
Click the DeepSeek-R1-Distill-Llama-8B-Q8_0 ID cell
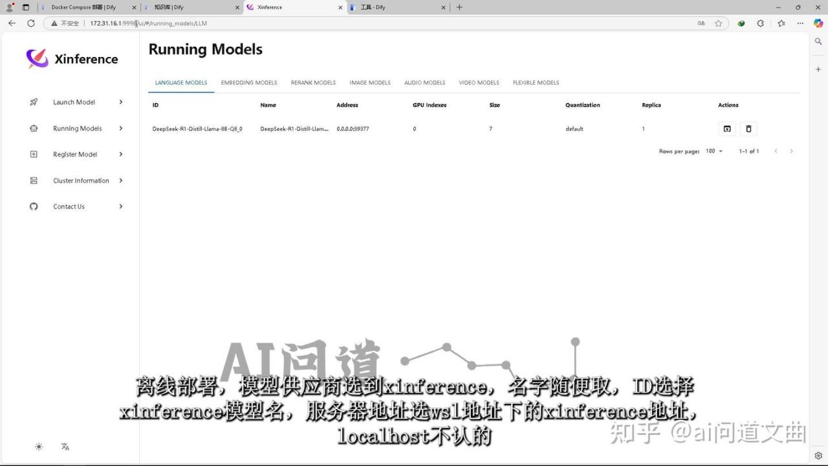tap(197, 129)
